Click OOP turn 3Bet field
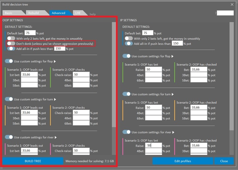The width and height of the screenshot is (238, 170). [29, 118]
